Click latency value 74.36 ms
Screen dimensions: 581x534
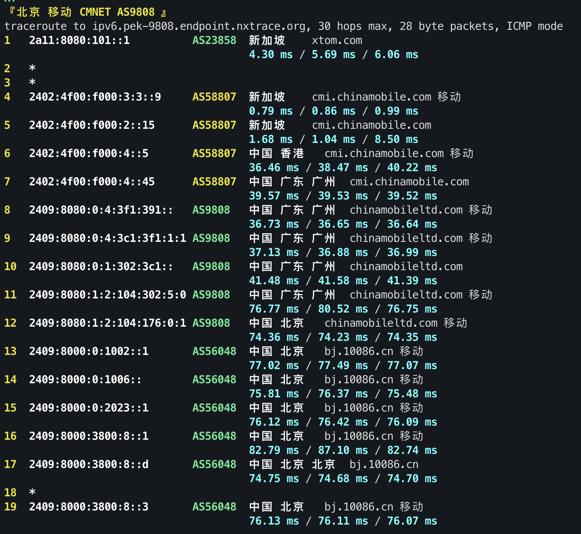[274, 337]
